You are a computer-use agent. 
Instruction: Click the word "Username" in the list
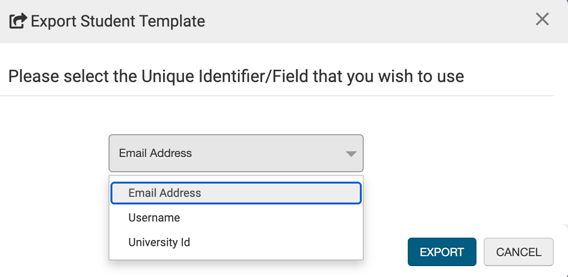click(154, 218)
